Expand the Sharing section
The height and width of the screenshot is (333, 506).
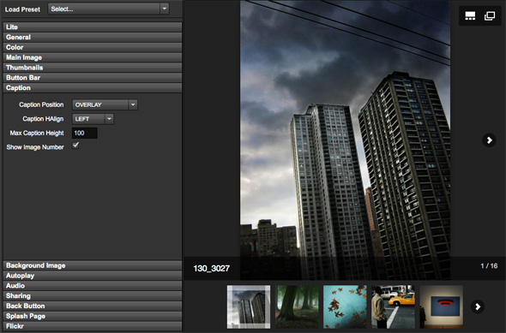pos(93,296)
